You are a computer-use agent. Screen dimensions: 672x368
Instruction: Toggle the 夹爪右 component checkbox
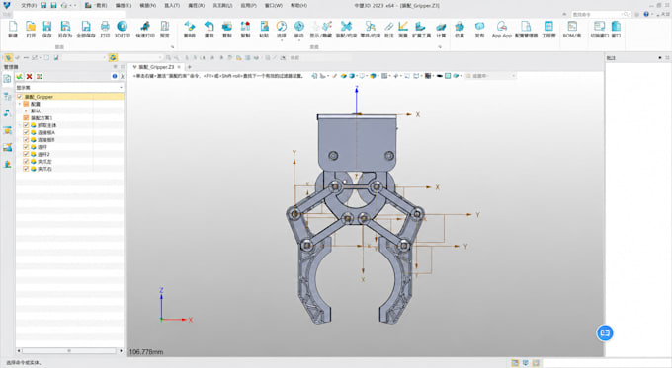tap(26, 169)
